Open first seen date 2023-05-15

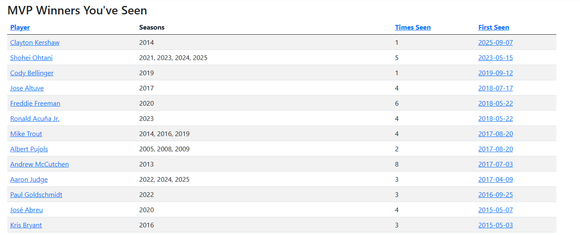pos(495,58)
